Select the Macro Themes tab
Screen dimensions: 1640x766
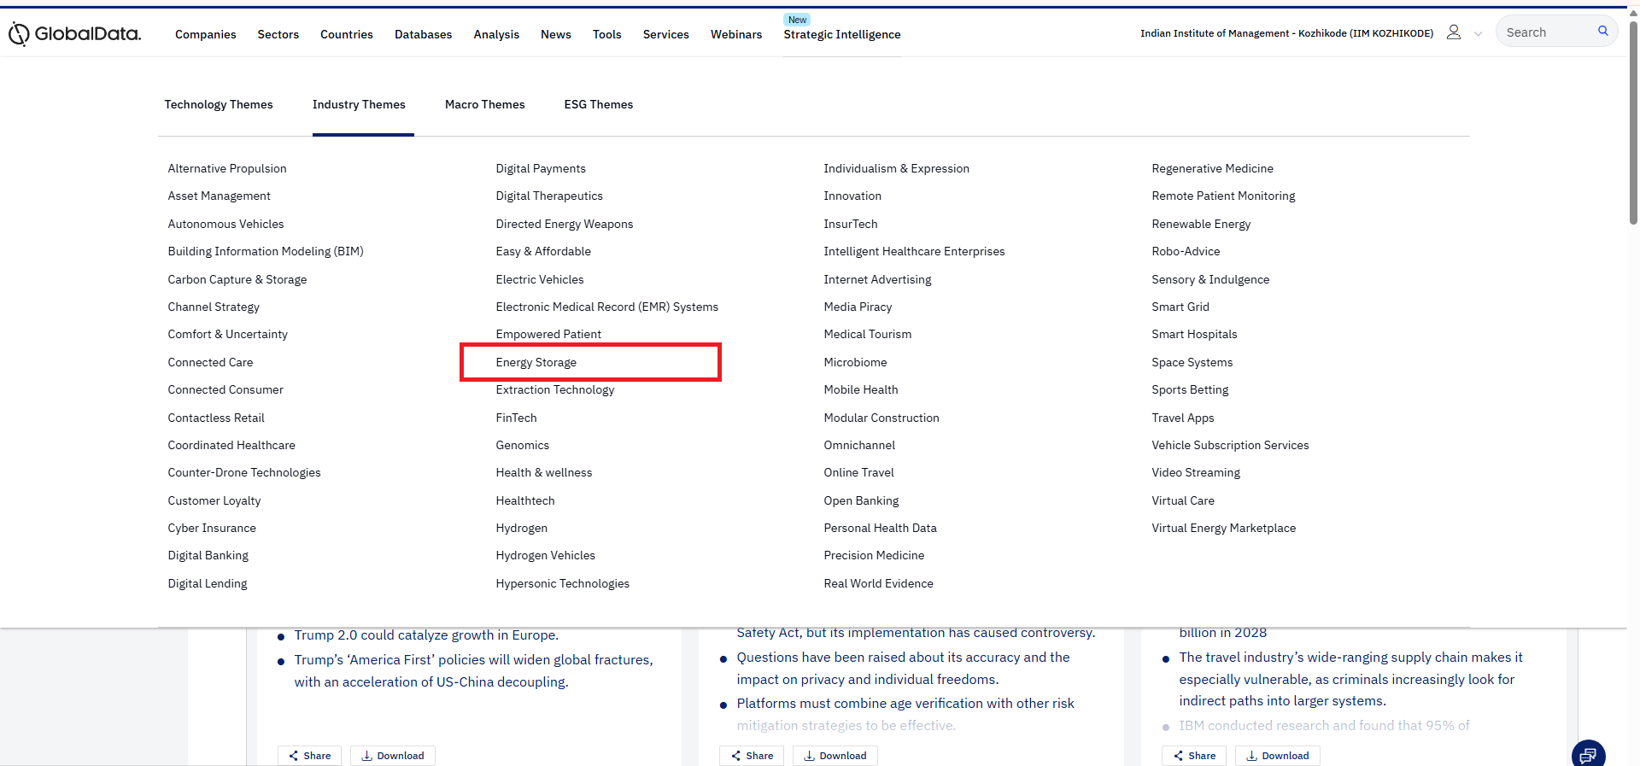pyautogui.click(x=484, y=104)
